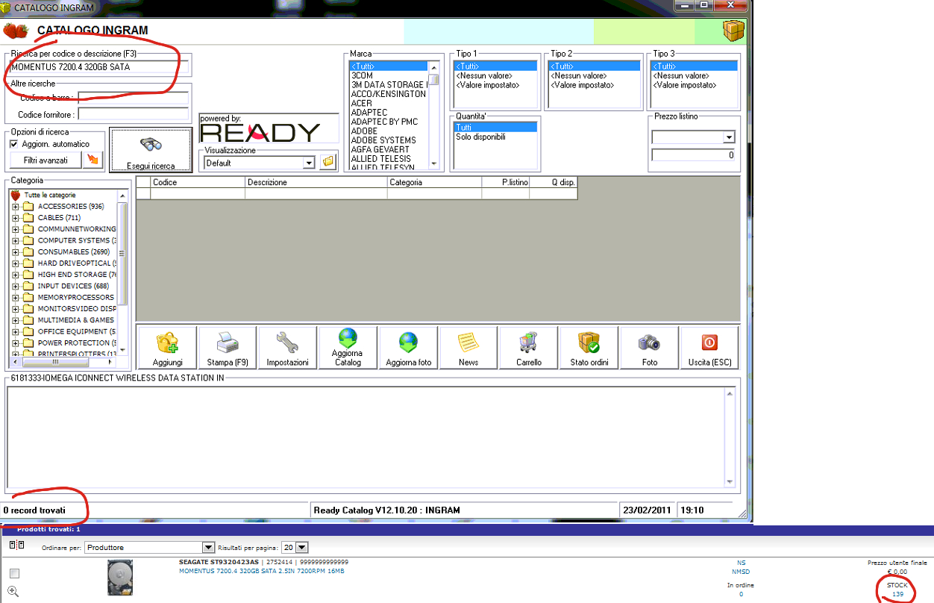Viewport: 934px width, 603px height.
Task: Select COMPUTER SYSTEMS category folder
Action: pyautogui.click(x=70, y=241)
